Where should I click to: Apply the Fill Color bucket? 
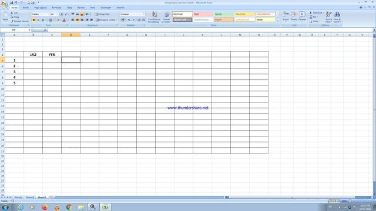coord(58,20)
